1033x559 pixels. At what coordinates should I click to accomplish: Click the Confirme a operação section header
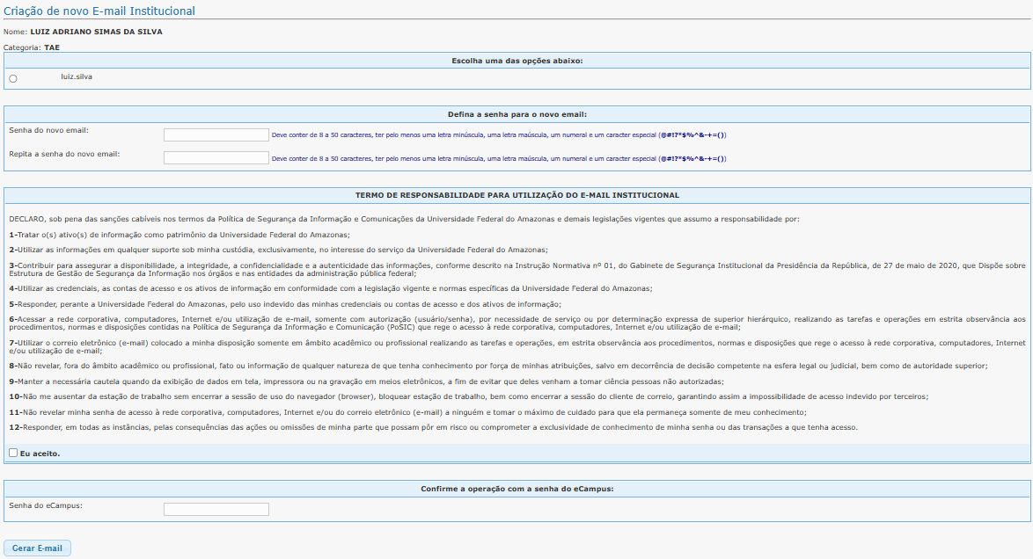516,488
